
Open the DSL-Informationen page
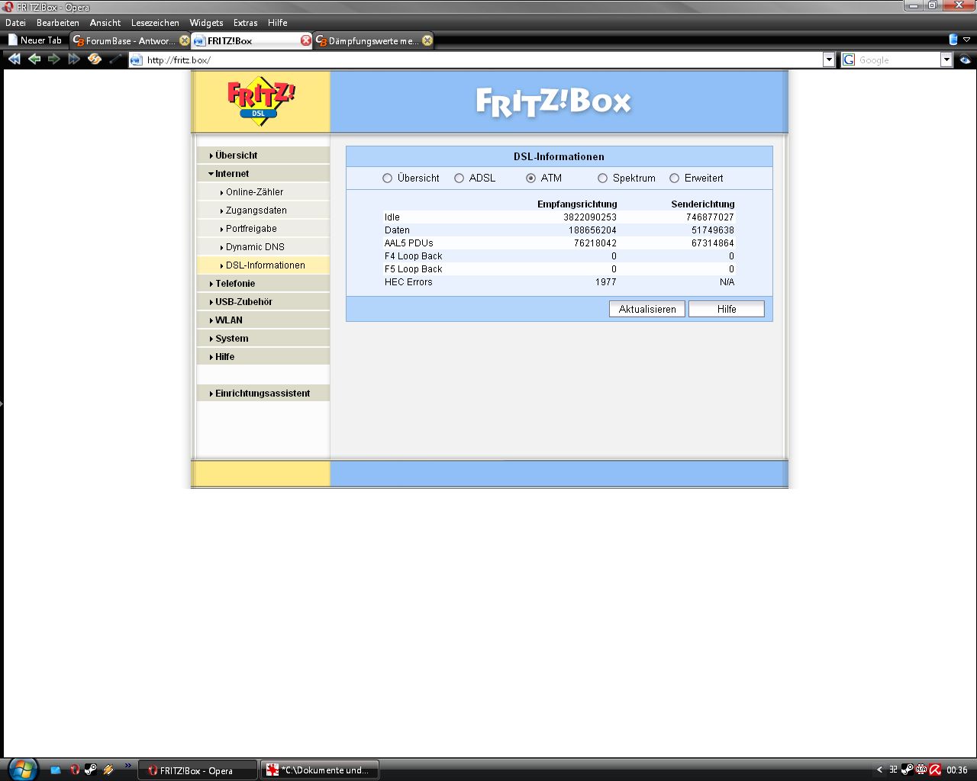(263, 265)
